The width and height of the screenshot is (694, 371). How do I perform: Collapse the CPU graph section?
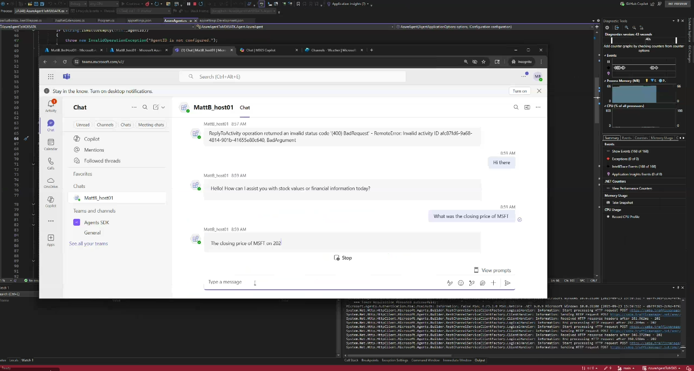(x=605, y=106)
